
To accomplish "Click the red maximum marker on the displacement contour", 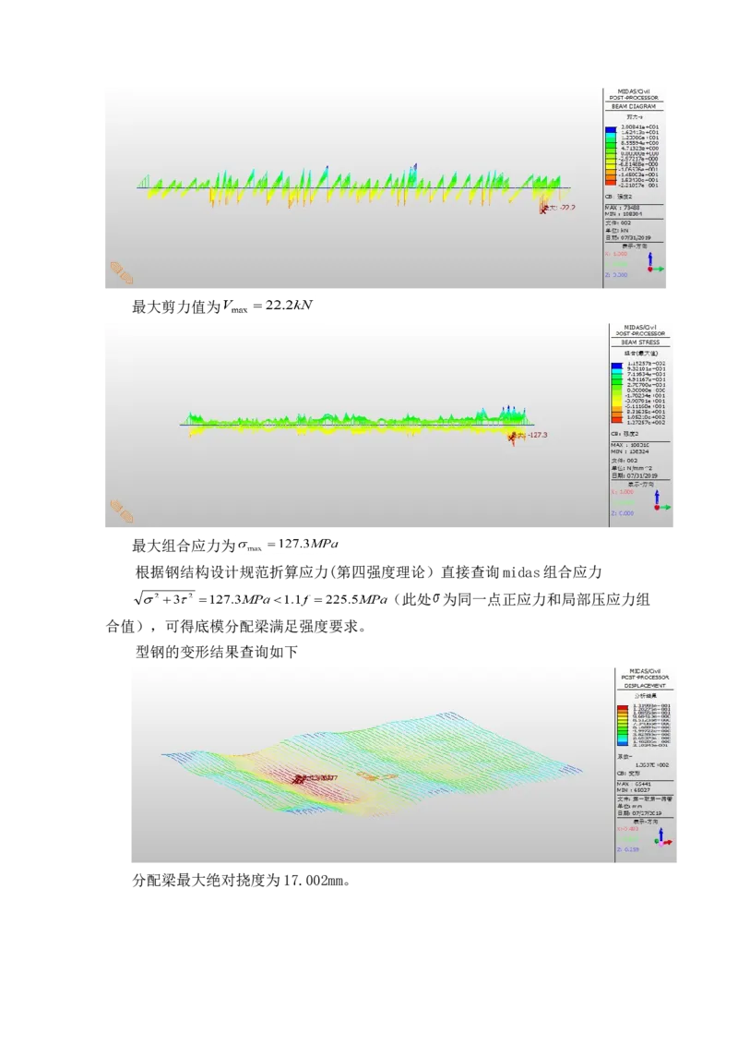I will click(300, 779).
